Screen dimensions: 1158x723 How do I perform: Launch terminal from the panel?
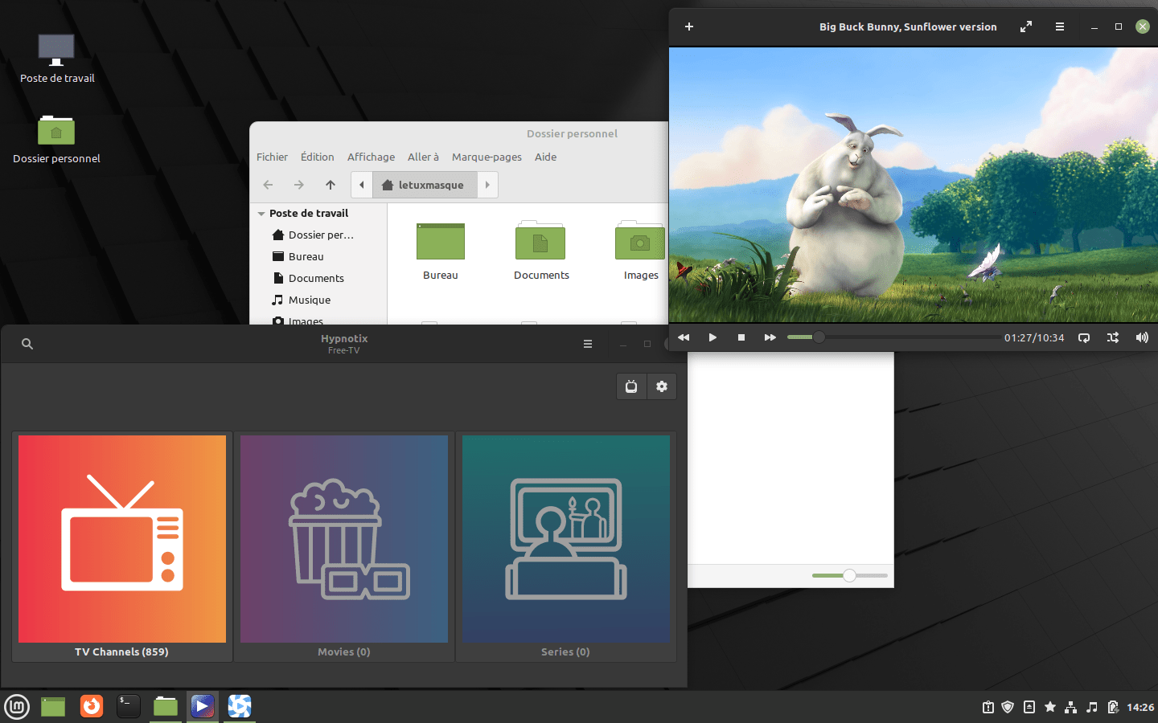[129, 707]
